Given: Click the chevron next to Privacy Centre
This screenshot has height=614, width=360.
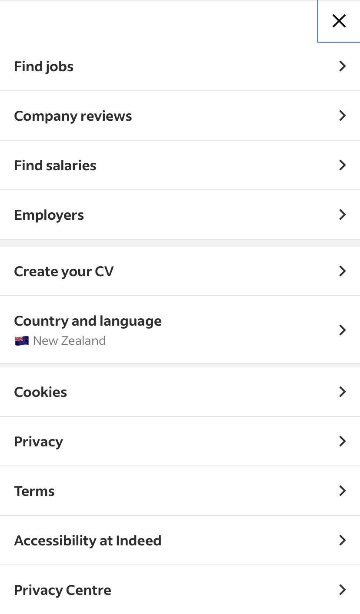Looking at the screenshot, I should click(x=342, y=590).
